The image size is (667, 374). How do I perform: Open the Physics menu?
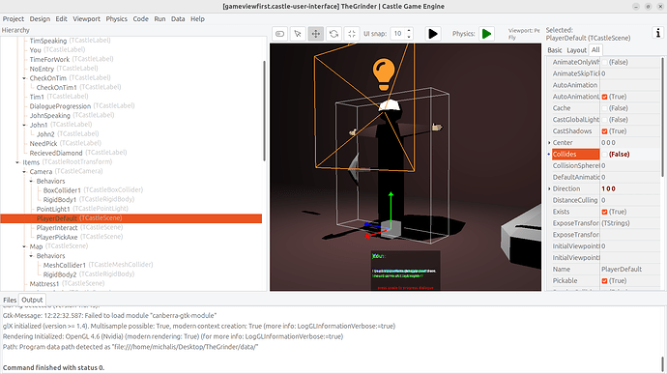click(x=116, y=18)
